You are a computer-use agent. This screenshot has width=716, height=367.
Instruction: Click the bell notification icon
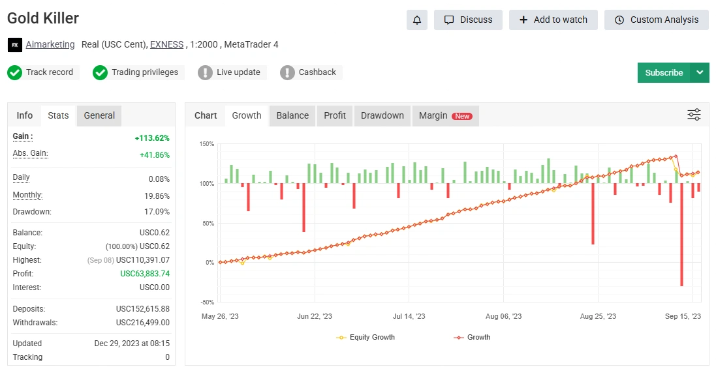pyautogui.click(x=417, y=20)
